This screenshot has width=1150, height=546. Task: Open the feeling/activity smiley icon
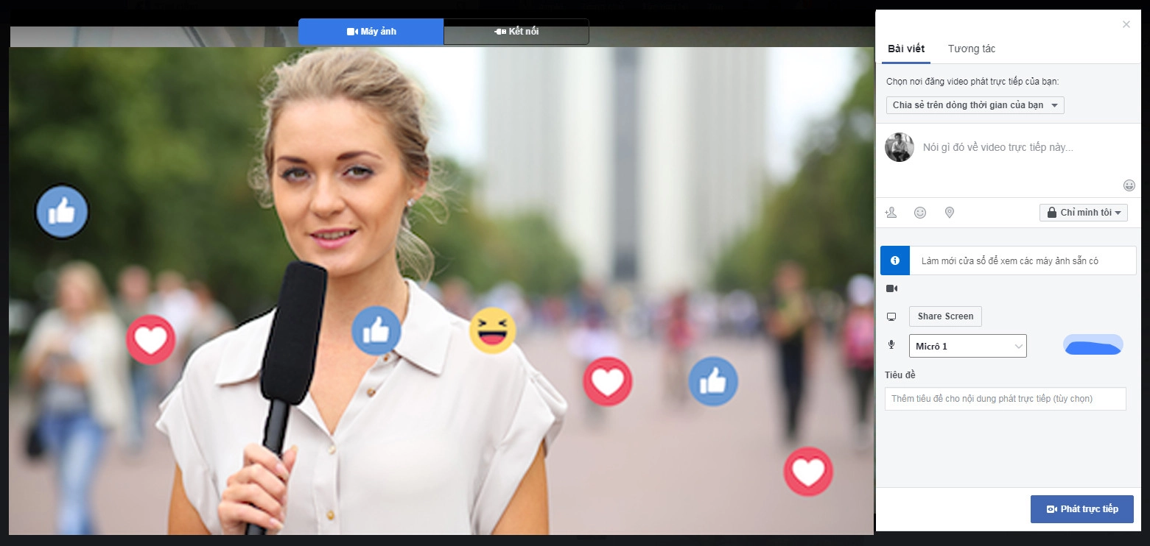click(x=920, y=213)
